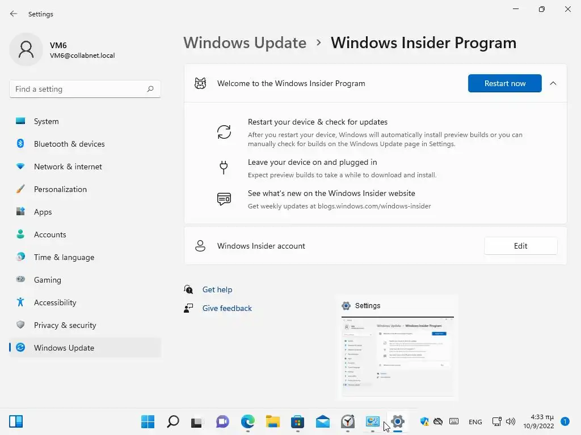Image resolution: width=581 pixels, height=435 pixels.
Task: Open the touch keyboard tray icon
Action: 453,421
